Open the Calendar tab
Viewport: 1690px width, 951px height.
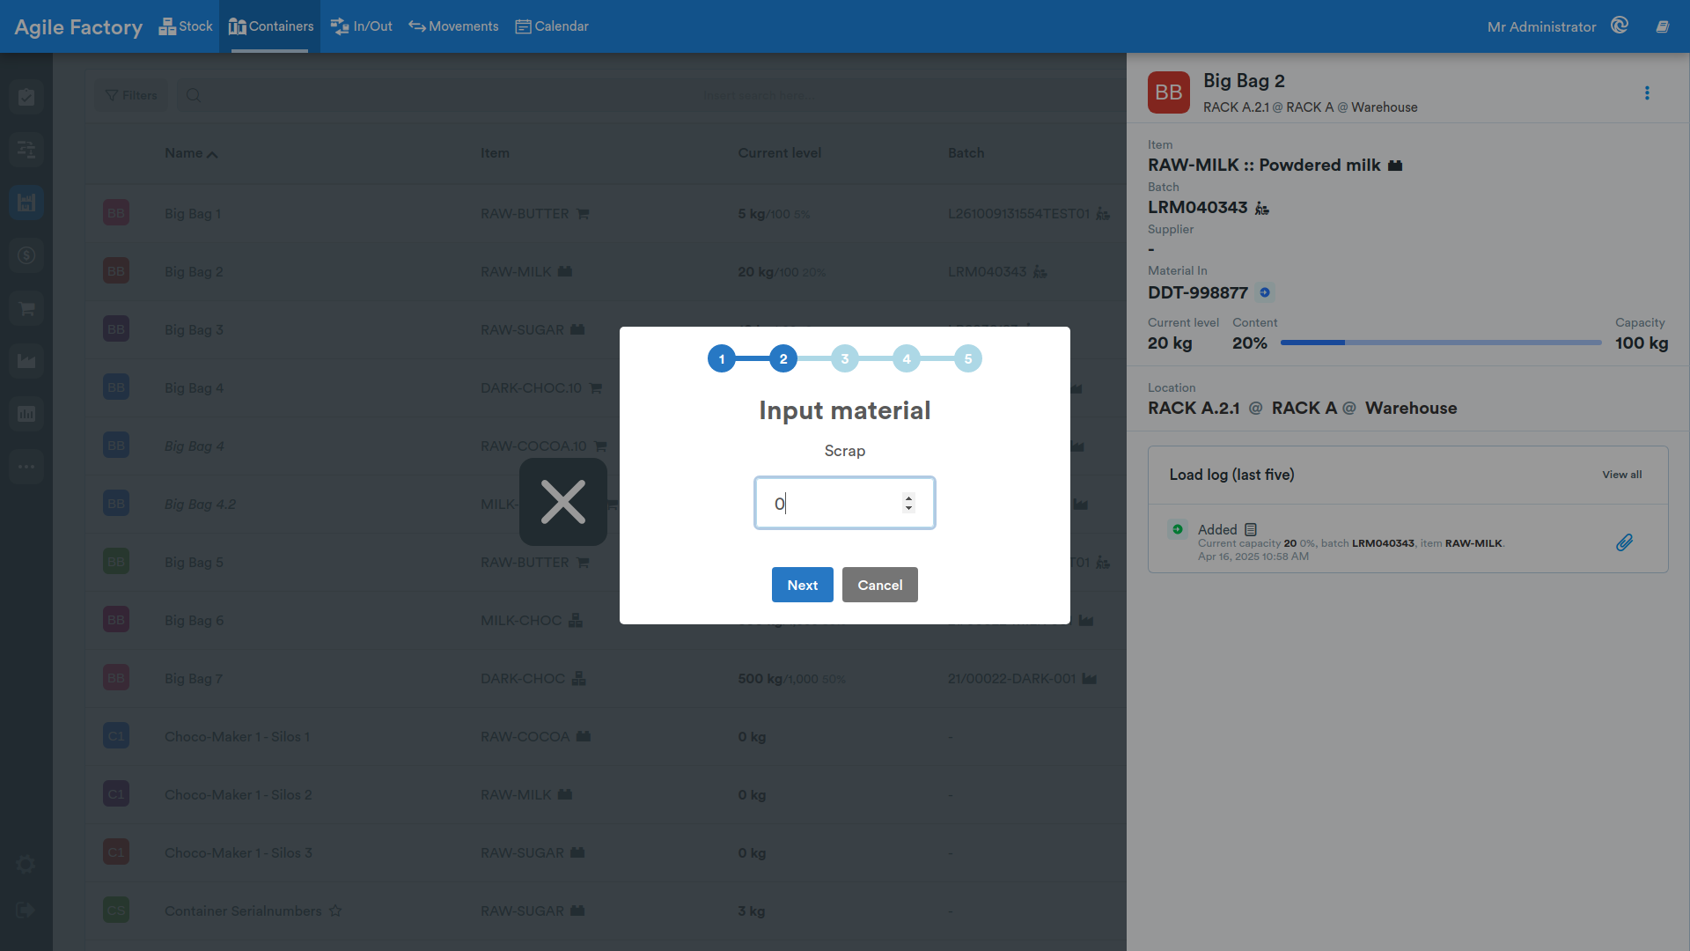coord(552,26)
